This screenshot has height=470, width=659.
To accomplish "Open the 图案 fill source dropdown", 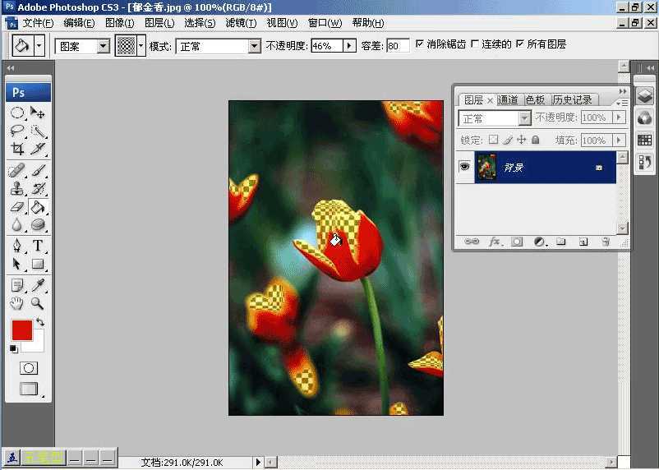I will (x=103, y=47).
